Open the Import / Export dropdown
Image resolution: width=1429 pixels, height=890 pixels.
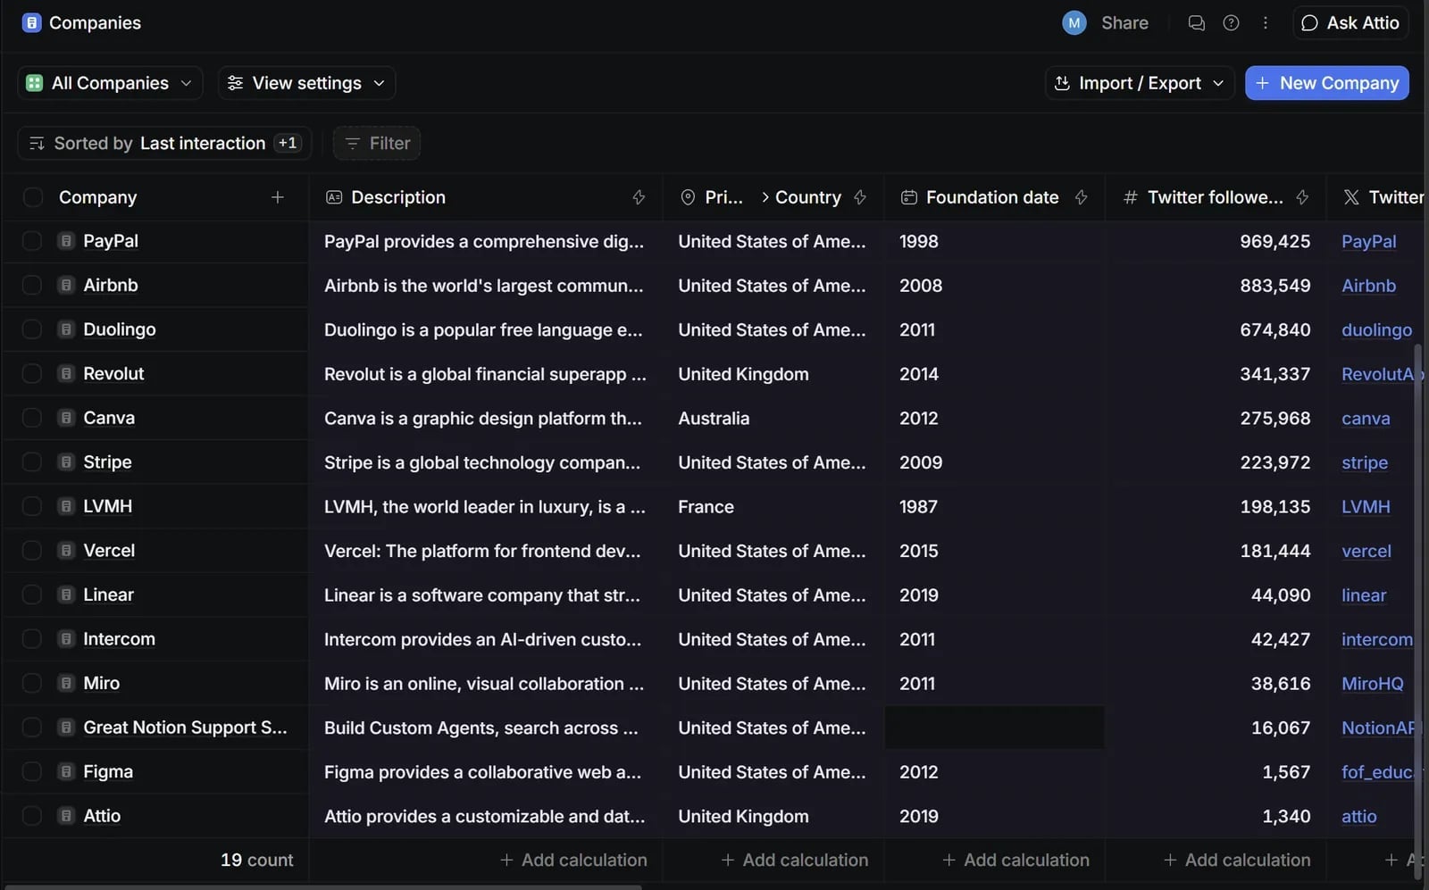[x=1140, y=83]
